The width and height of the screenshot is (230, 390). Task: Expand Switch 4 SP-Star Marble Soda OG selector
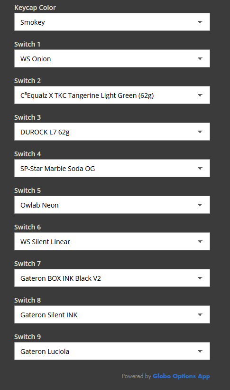tap(112, 168)
